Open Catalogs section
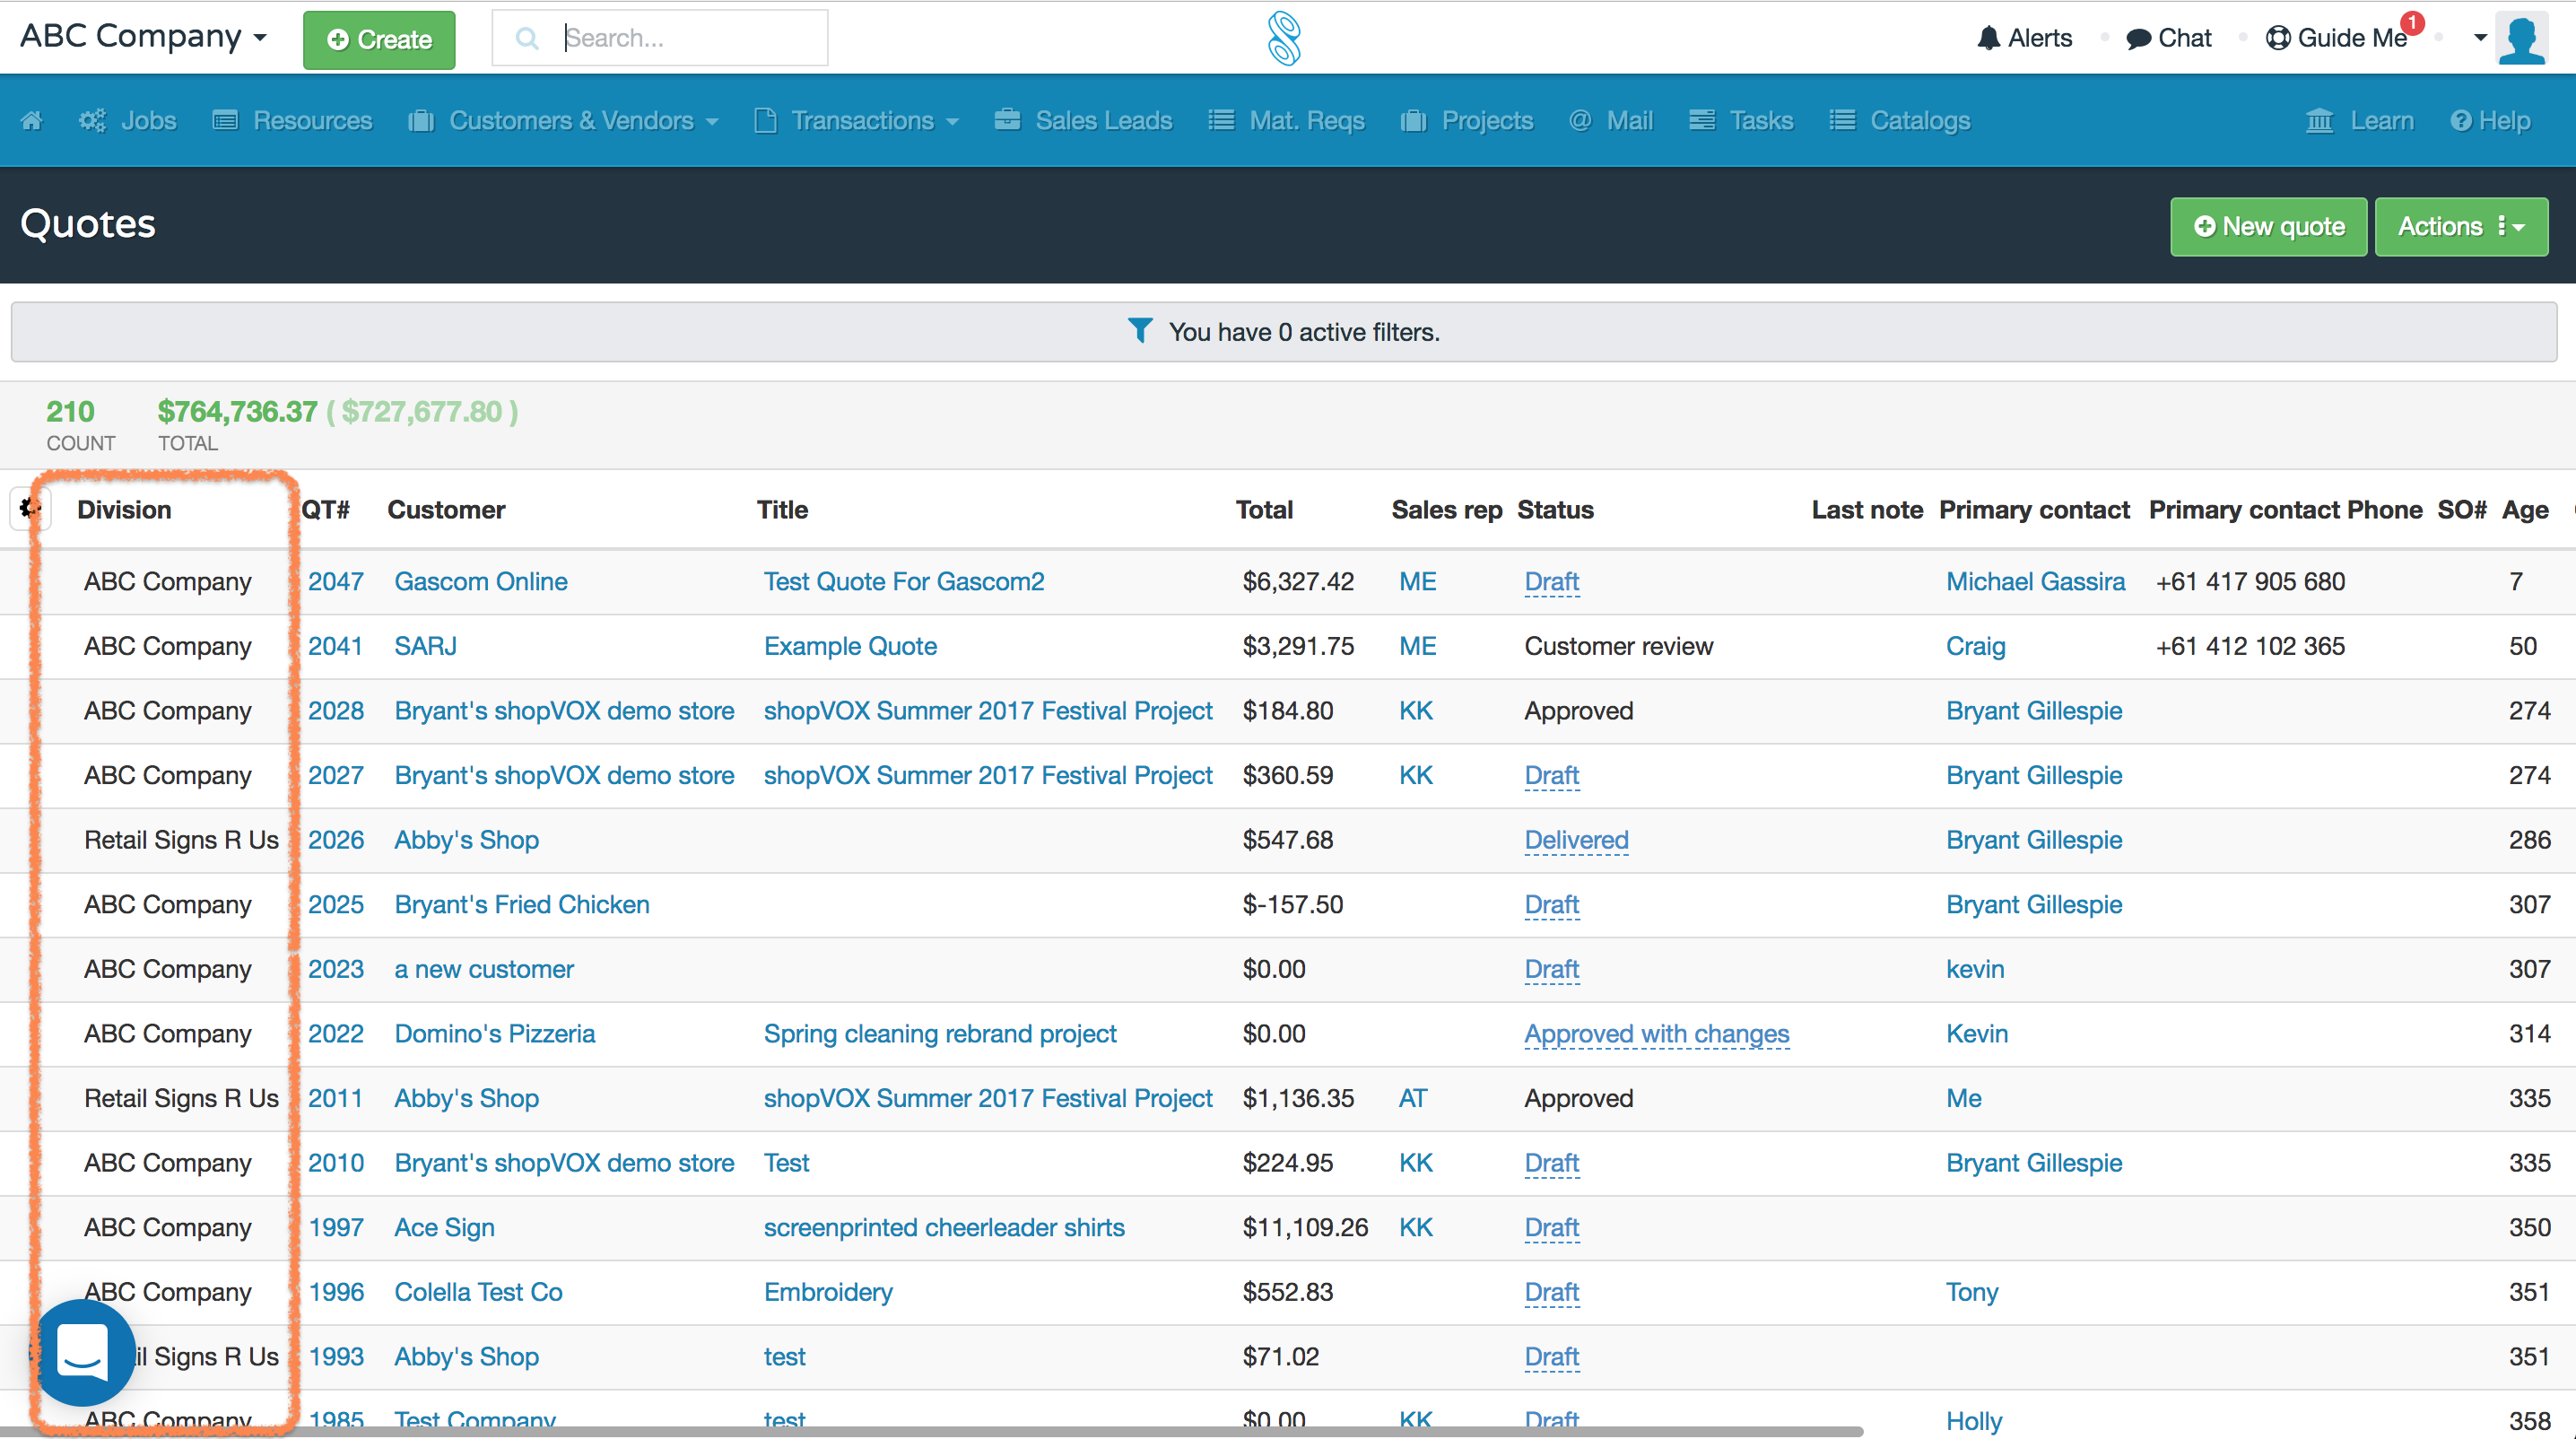The image size is (2576, 1439). point(1900,121)
